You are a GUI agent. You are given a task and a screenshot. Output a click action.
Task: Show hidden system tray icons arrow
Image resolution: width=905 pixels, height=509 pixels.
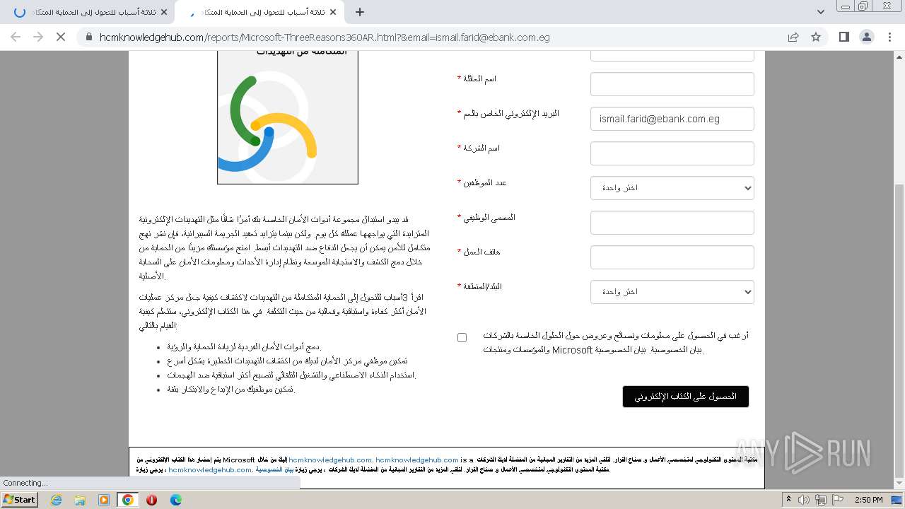coord(788,500)
